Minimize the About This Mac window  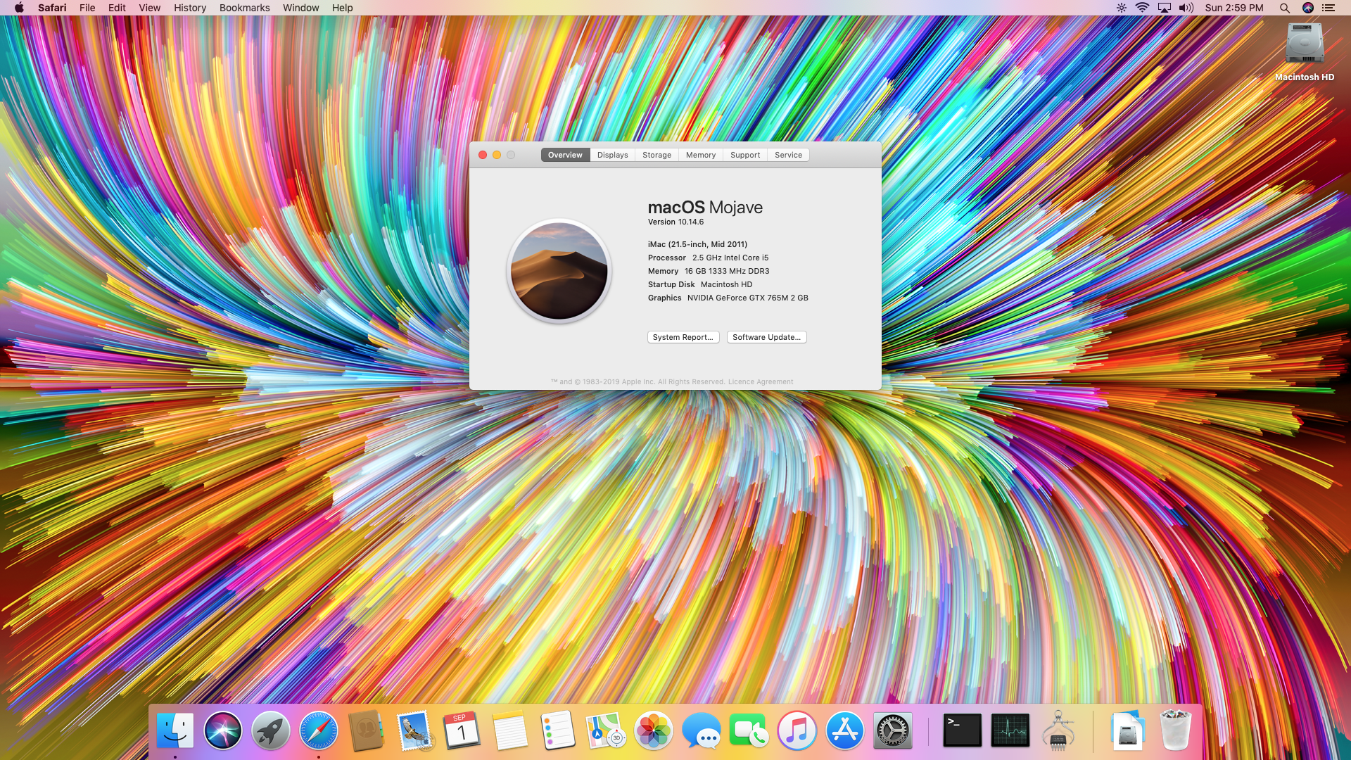click(497, 155)
